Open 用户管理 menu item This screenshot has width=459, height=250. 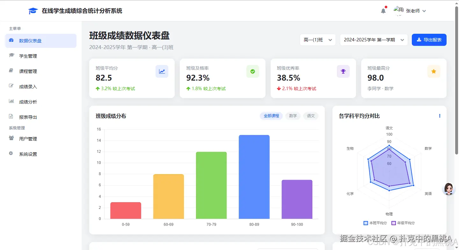(x=41, y=139)
